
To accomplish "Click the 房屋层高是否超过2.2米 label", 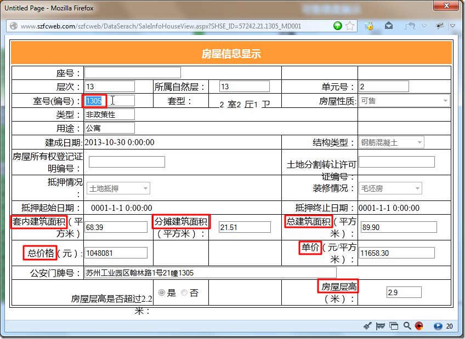I will [x=111, y=304].
